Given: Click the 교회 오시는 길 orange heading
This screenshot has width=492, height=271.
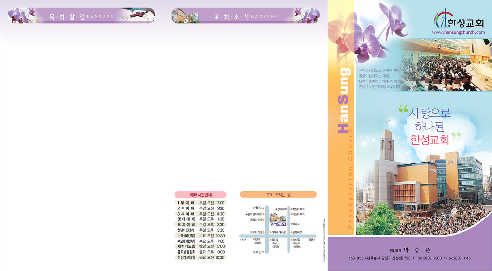Looking at the screenshot, I should (x=278, y=194).
